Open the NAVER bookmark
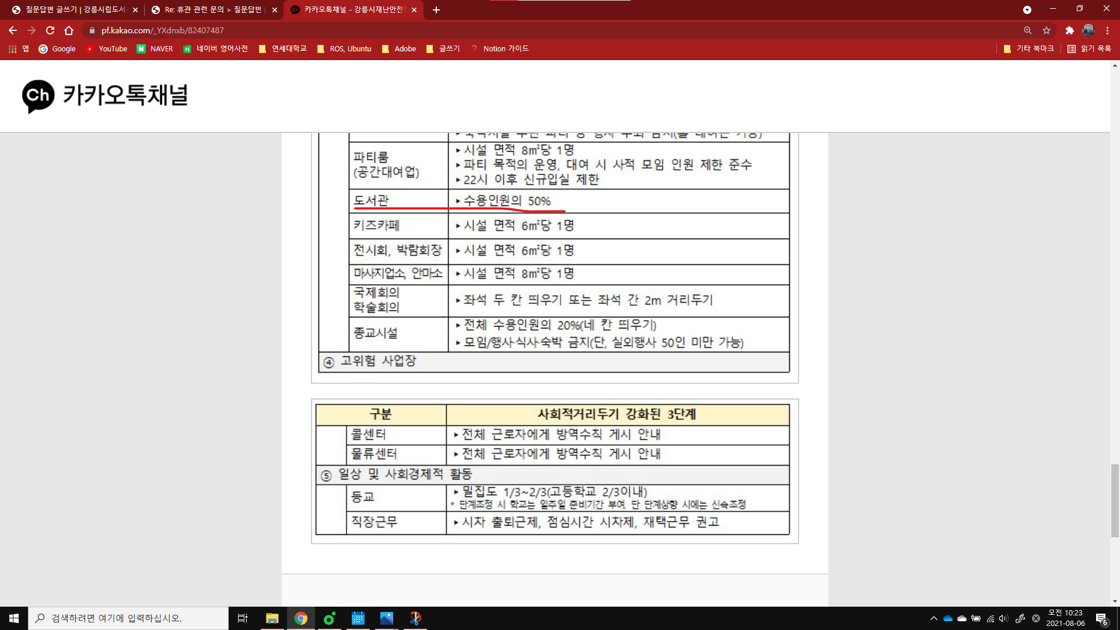This screenshot has height=630, width=1120. point(155,49)
